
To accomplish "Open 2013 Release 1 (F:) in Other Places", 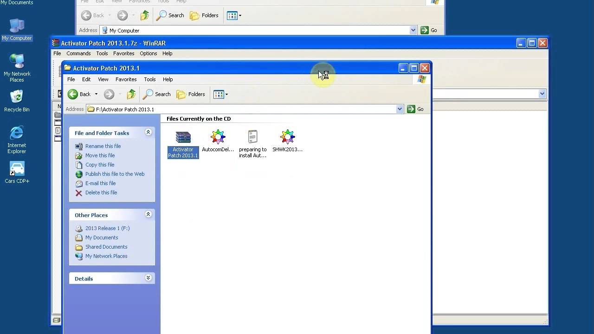I will point(107,228).
